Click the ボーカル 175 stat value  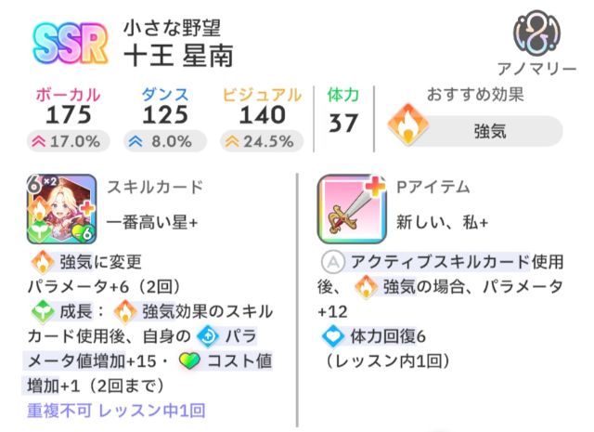(x=69, y=114)
